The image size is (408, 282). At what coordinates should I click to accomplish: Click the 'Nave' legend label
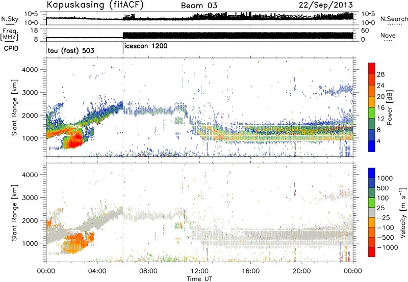pos(388,35)
